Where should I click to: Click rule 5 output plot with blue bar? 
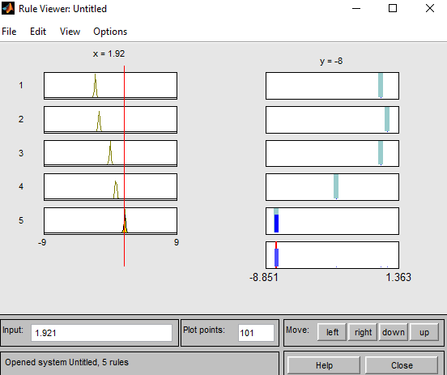click(332, 221)
